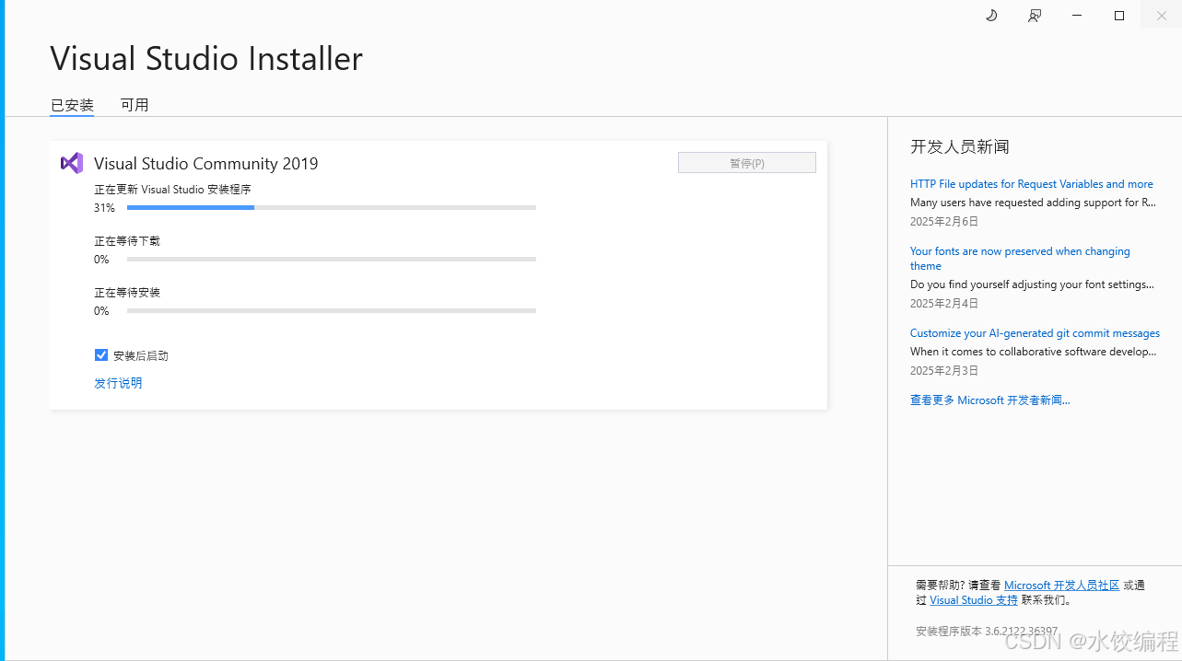1182x661 pixels.
Task: Switch to the 已安装 tab
Action: point(72,105)
